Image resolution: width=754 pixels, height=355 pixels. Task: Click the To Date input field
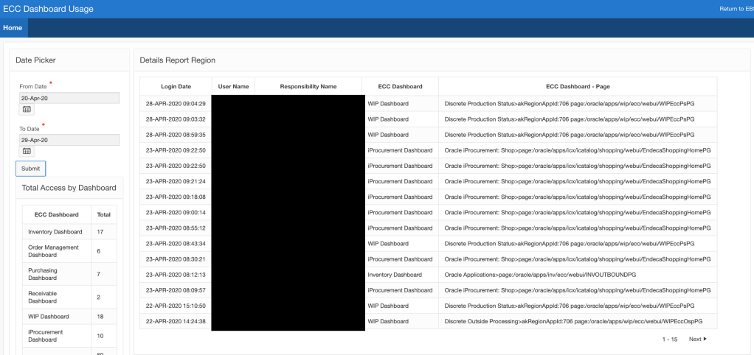(69, 139)
